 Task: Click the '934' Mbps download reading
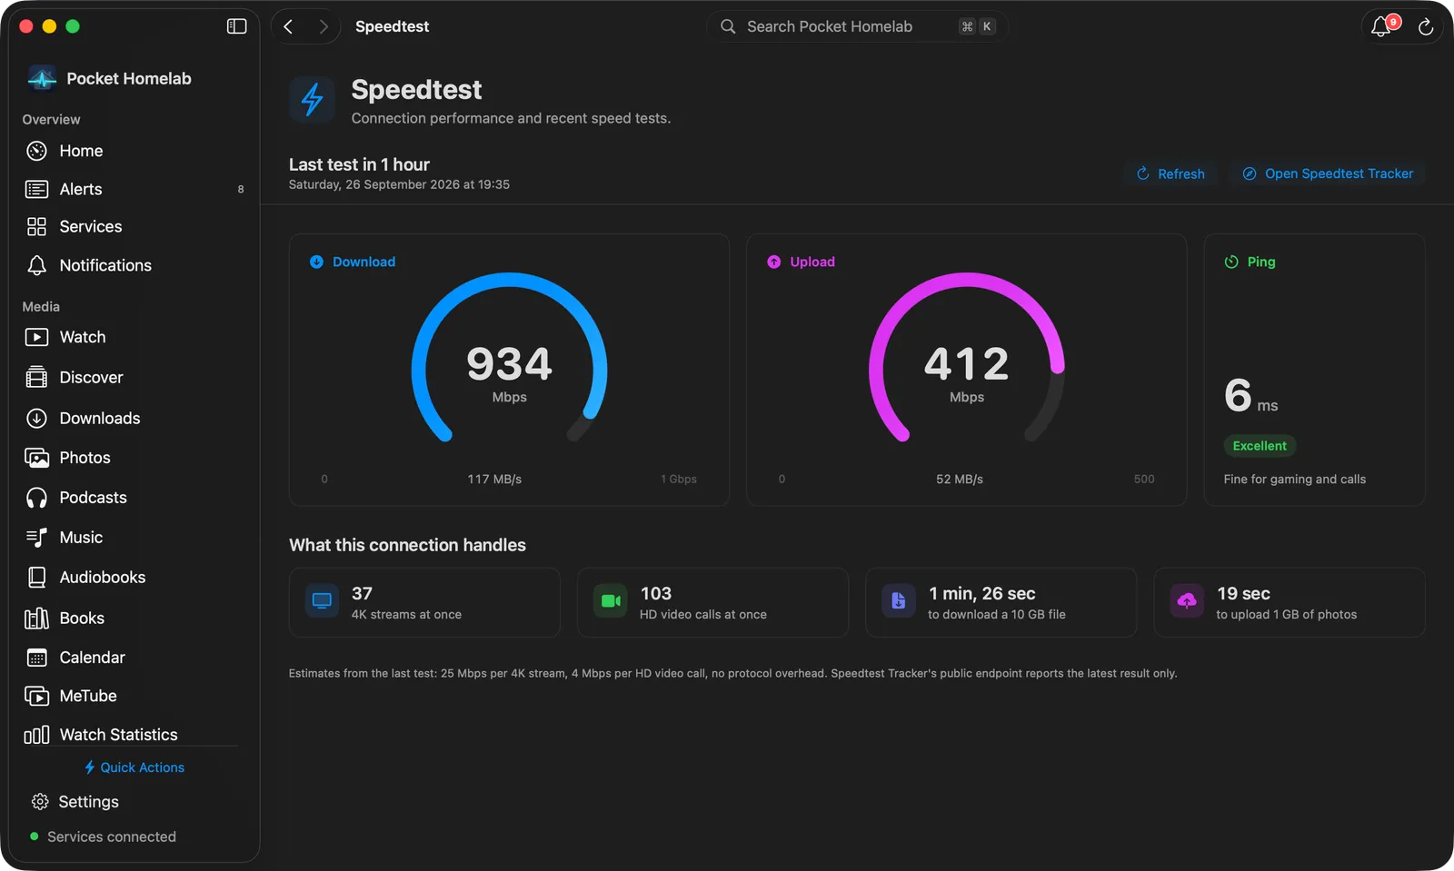click(x=509, y=364)
